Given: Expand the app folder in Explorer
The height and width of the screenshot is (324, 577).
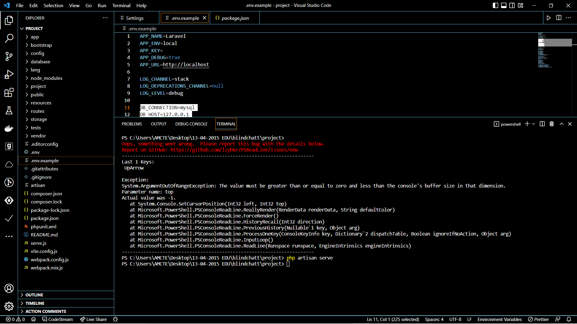Looking at the screenshot, I should [35, 37].
